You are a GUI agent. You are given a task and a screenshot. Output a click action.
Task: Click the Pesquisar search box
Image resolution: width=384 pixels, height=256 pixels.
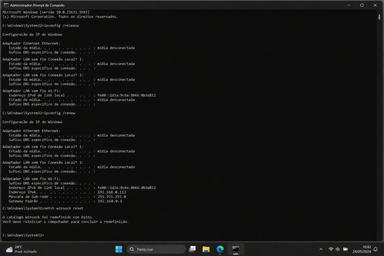[156, 249]
